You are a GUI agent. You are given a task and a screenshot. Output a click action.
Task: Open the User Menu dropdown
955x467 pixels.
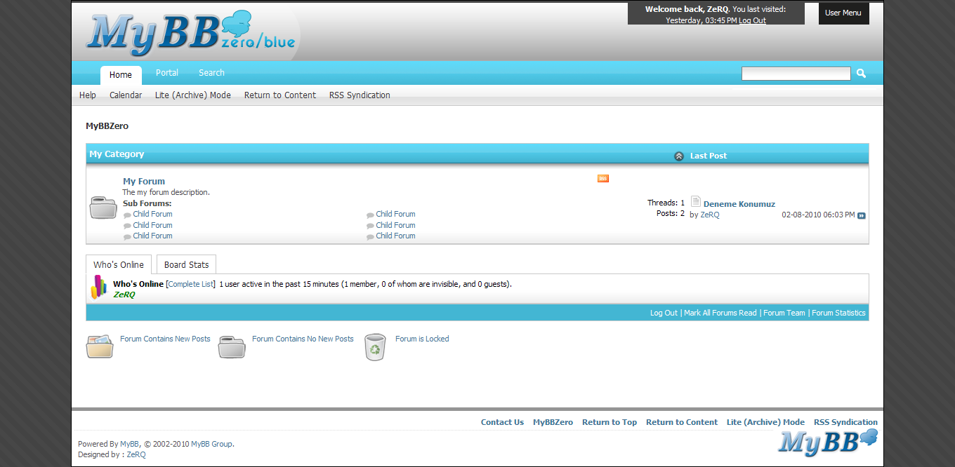[x=843, y=13]
